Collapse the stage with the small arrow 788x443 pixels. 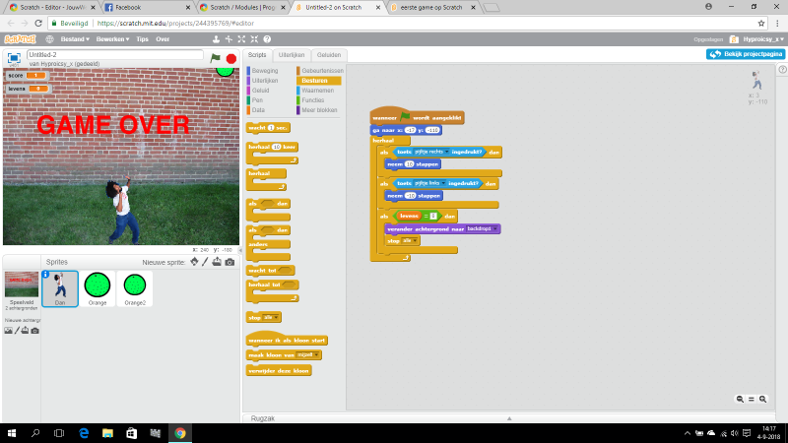click(x=240, y=250)
